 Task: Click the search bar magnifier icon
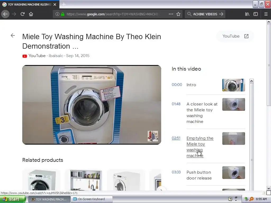pyautogui.click(x=189, y=14)
